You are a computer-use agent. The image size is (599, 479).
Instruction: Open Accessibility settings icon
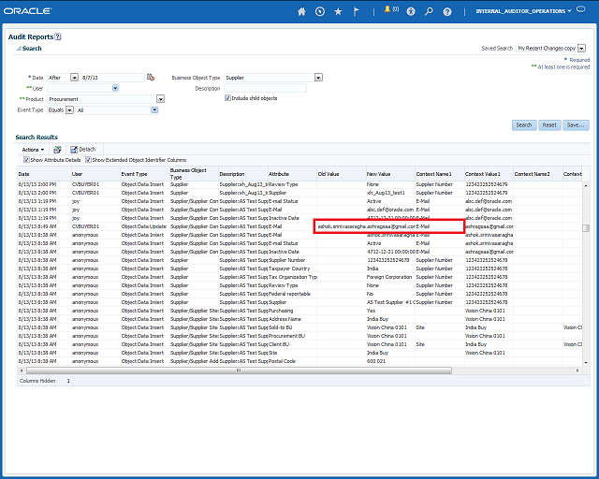(411, 11)
